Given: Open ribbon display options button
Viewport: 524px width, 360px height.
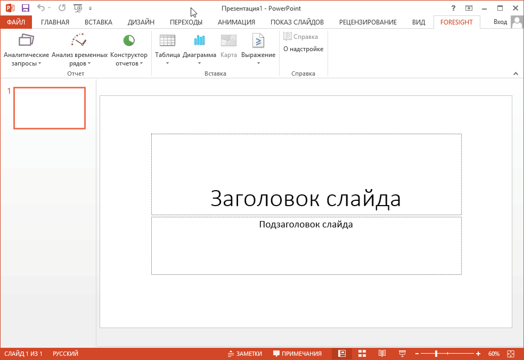Looking at the screenshot, I should click(x=469, y=8).
